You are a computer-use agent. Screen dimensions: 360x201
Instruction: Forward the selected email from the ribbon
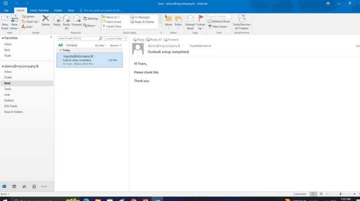click(77, 20)
